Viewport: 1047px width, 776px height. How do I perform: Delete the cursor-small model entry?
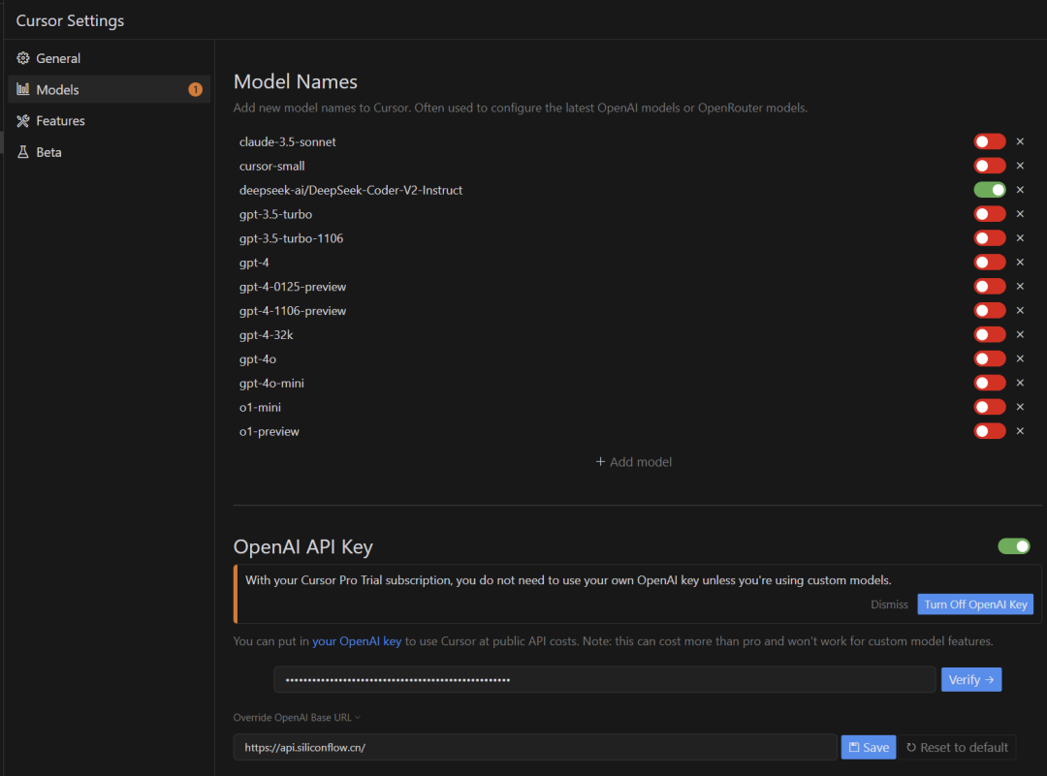(x=1020, y=166)
